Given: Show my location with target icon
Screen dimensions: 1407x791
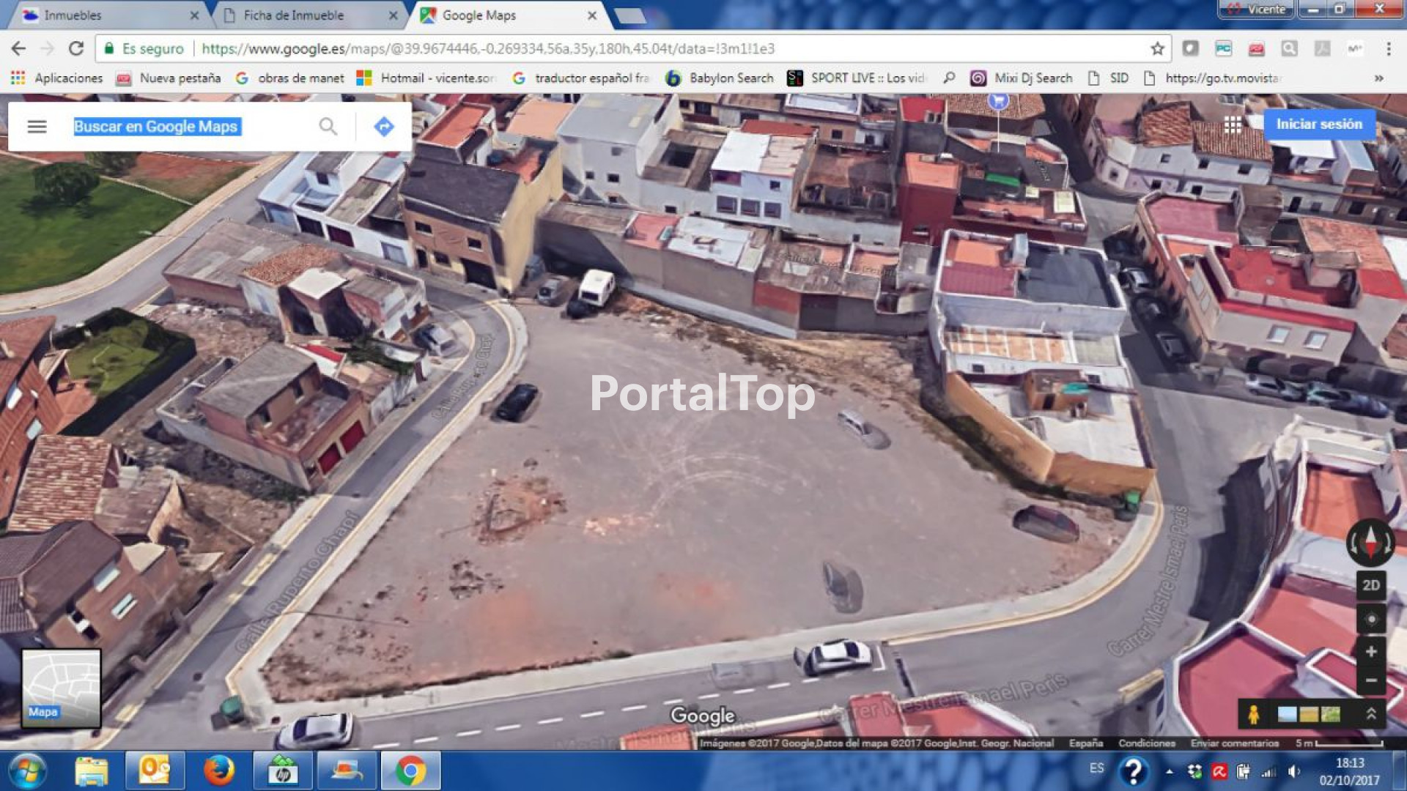Looking at the screenshot, I should [x=1370, y=619].
